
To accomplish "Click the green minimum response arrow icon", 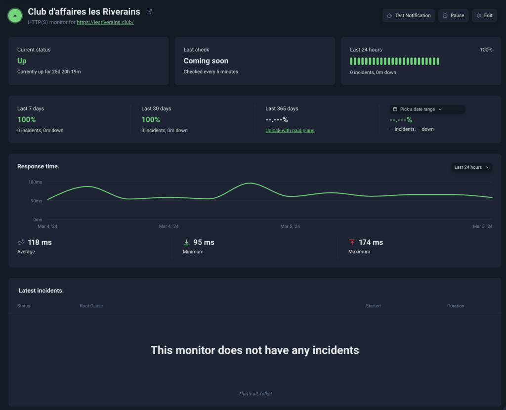I will (186, 242).
